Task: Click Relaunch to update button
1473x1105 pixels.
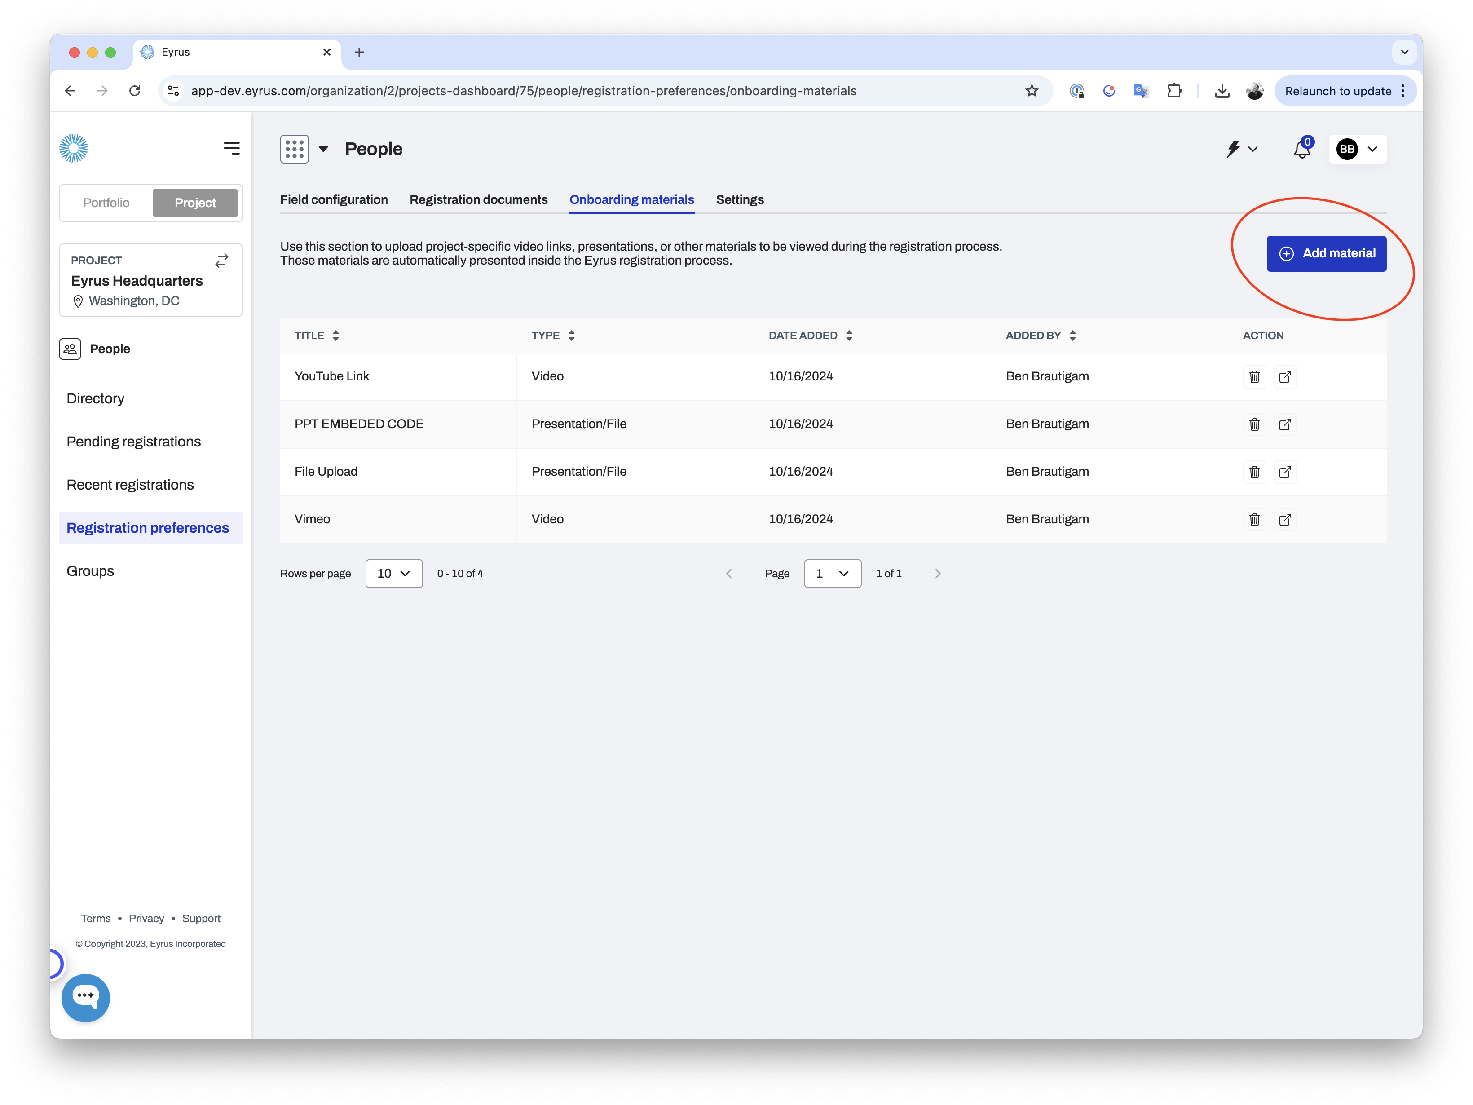Action: coord(1338,91)
